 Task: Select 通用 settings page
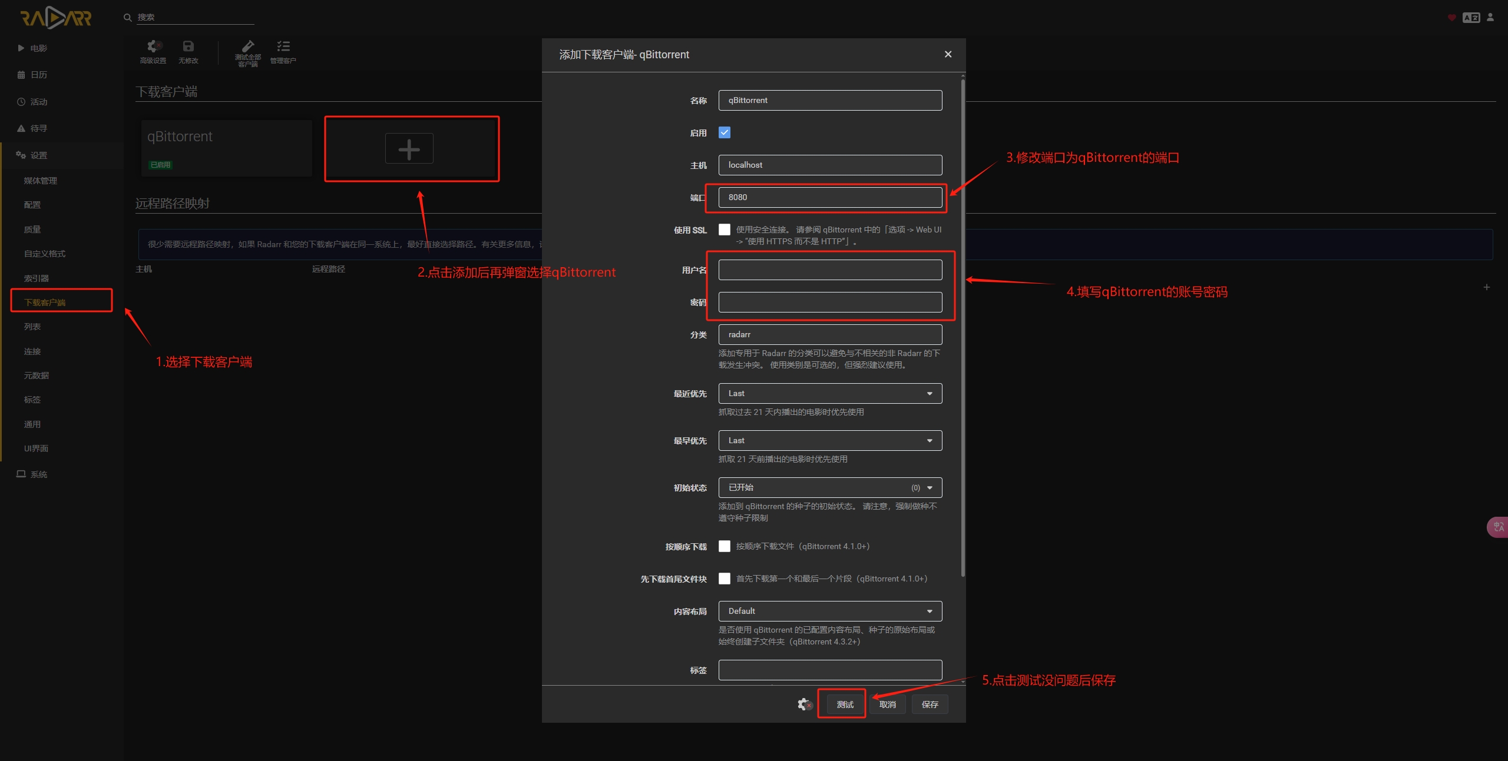tap(32, 424)
